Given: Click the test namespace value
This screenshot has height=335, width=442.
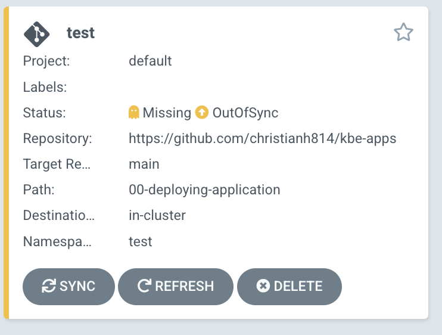Looking at the screenshot, I should pos(141,241).
